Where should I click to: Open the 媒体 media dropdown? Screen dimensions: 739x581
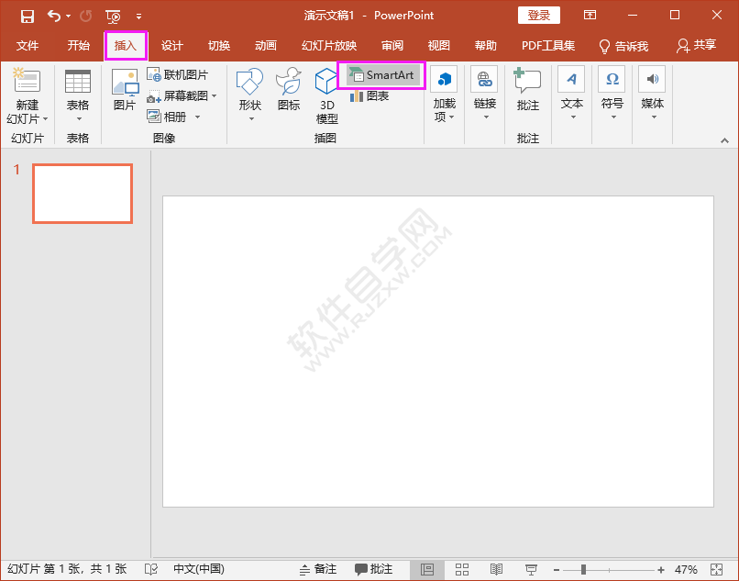pyautogui.click(x=653, y=95)
